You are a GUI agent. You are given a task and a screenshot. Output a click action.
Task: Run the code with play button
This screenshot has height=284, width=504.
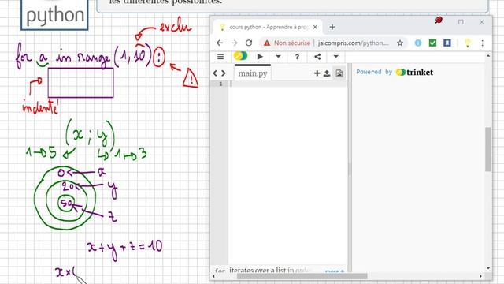point(260,57)
